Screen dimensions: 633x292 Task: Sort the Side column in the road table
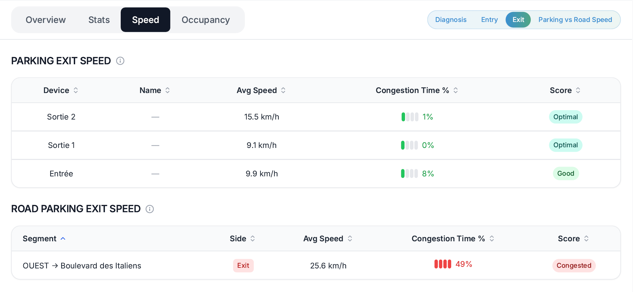pyautogui.click(x=253, y=238)
